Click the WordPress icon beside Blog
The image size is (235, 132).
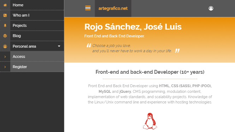(x=5, y=36)
